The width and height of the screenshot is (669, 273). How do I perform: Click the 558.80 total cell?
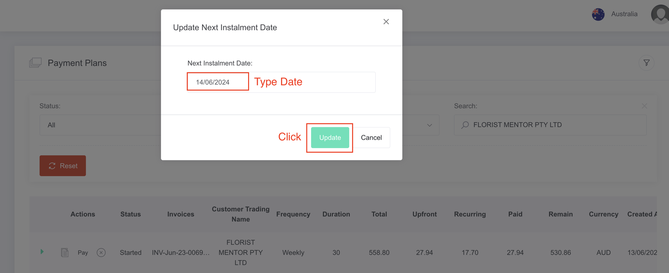(x=379, y=253)
